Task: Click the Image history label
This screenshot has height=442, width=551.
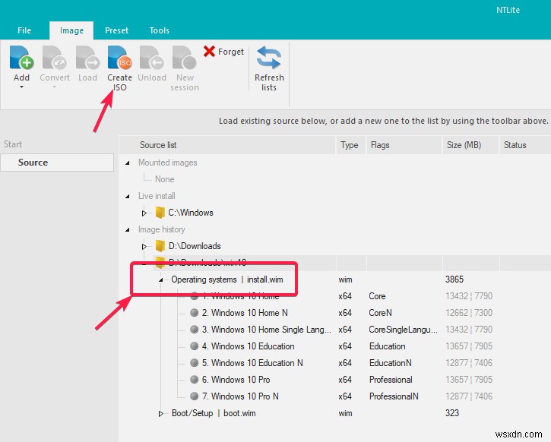Action: tap(161, 229)
